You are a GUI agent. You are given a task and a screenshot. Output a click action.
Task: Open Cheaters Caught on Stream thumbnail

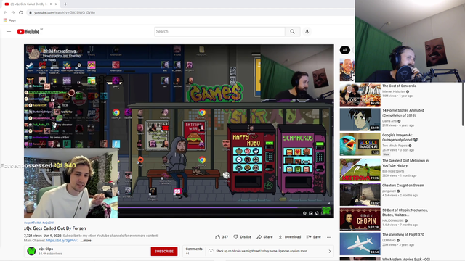pyautogui.click(x=360, y=194)
